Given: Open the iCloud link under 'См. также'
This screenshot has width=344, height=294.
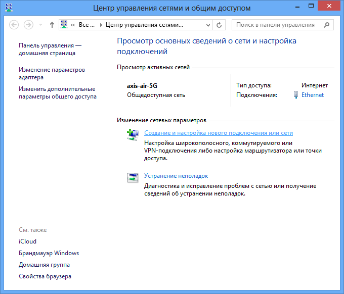Looking at the screenshot, I should click(x=27, y=241).
